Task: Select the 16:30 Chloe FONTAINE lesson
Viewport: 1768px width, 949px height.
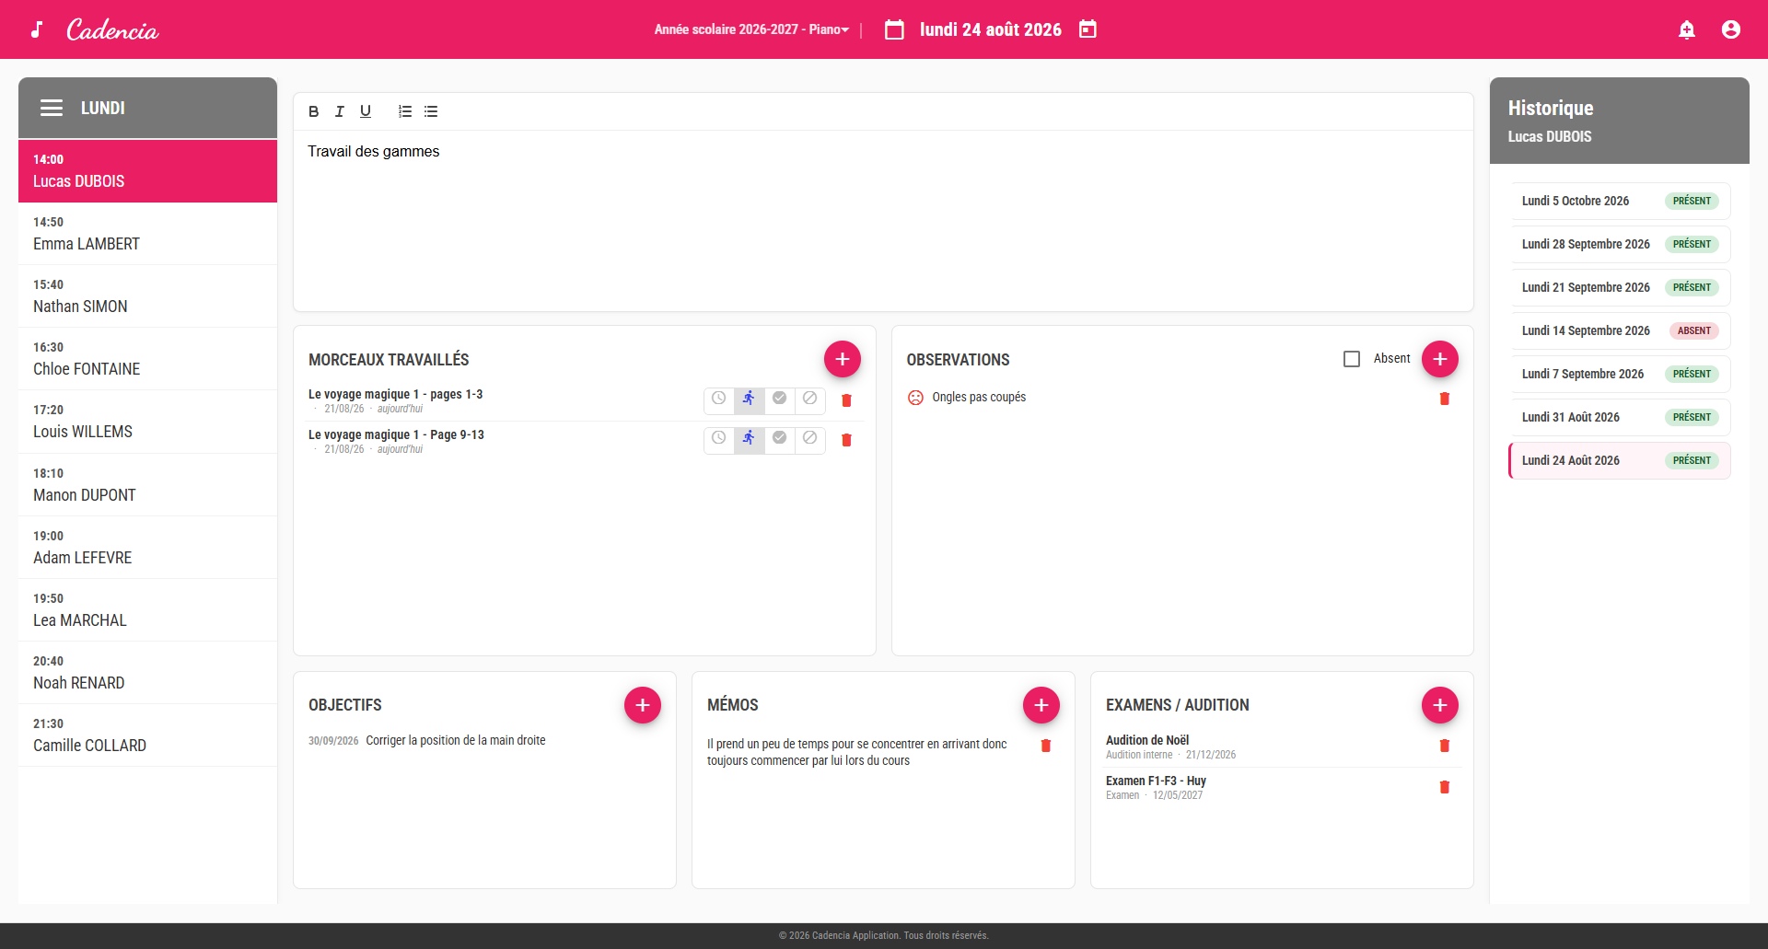Action: coord(147,359)
